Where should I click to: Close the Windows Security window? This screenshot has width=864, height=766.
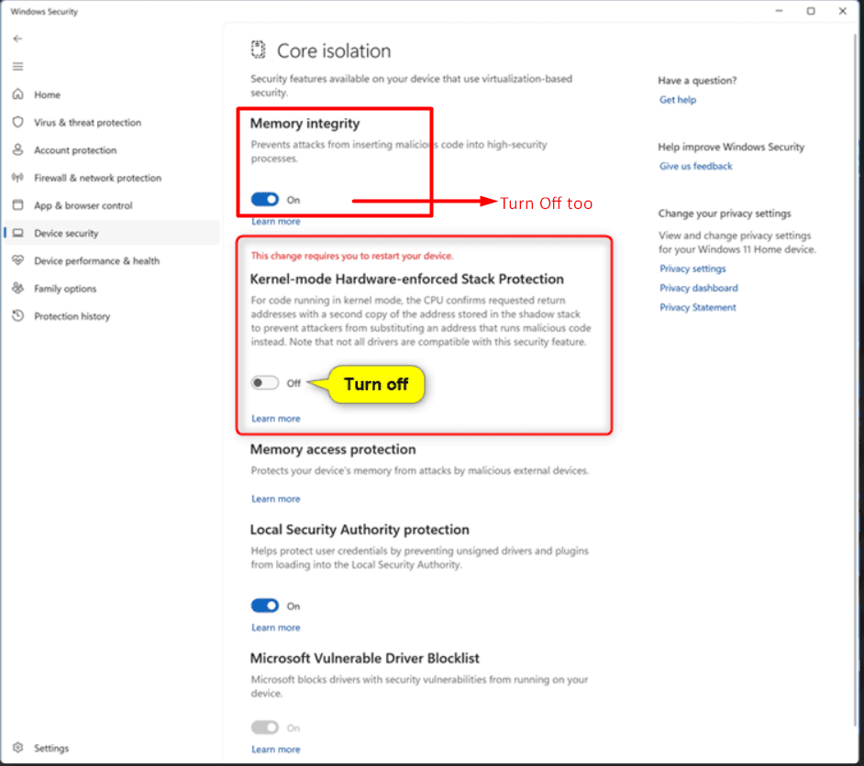843,11
